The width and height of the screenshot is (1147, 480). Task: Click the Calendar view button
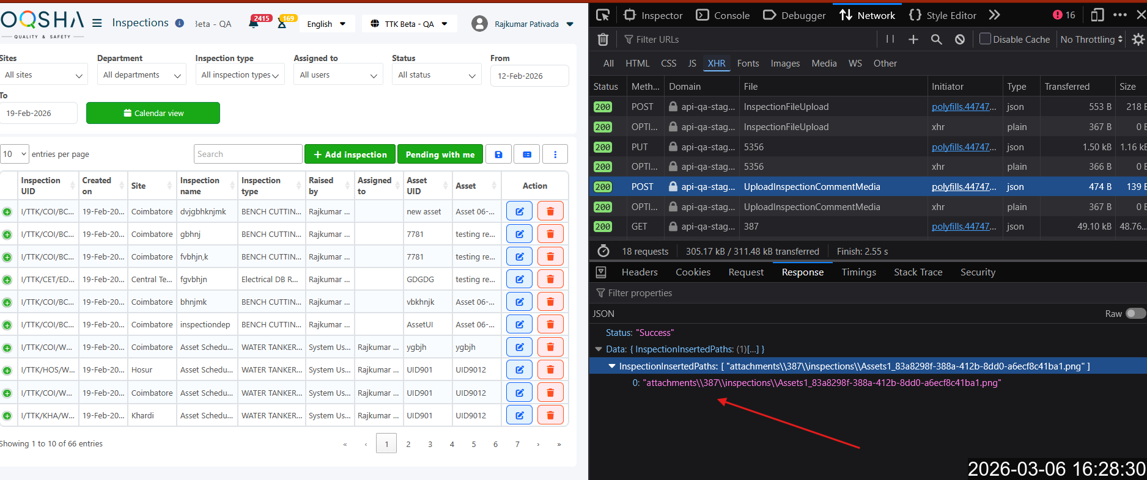[153, 113]
